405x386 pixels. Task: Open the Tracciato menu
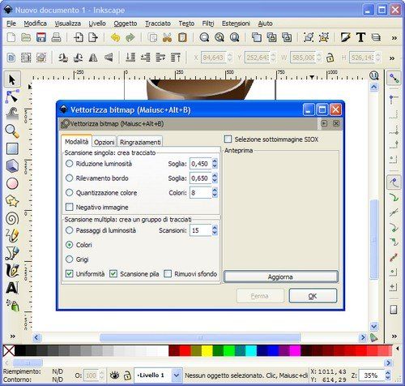click(158, 24)
